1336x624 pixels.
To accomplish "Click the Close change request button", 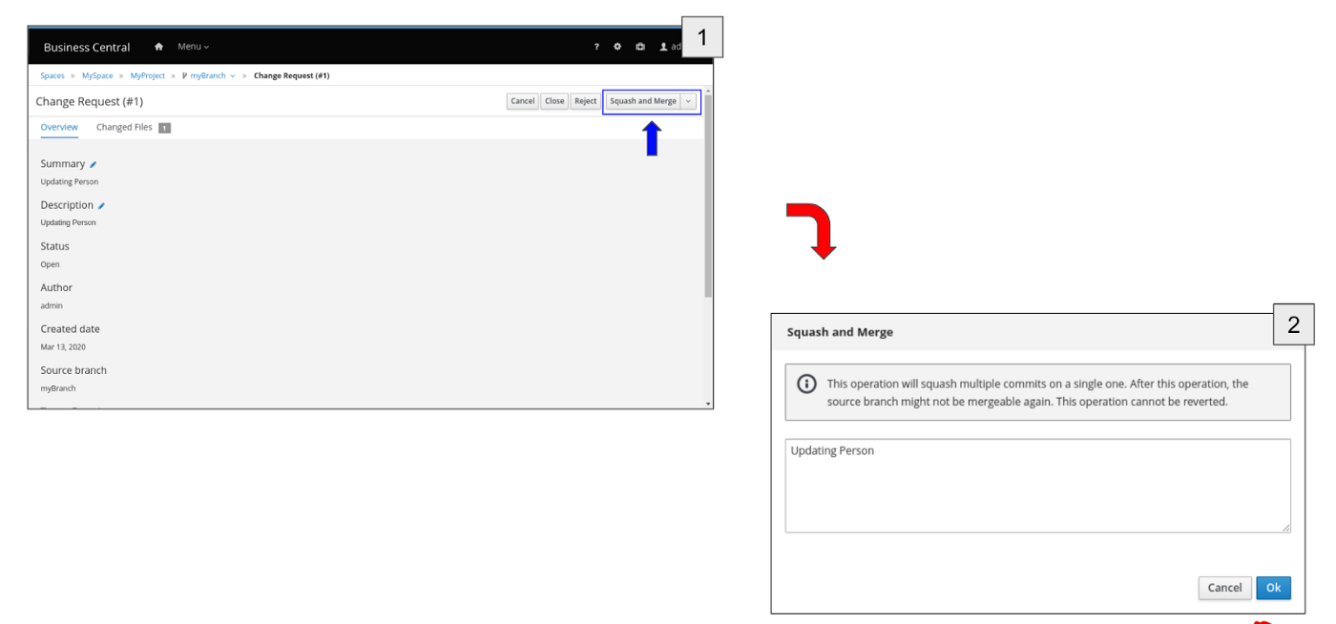I will coord(554,101).
